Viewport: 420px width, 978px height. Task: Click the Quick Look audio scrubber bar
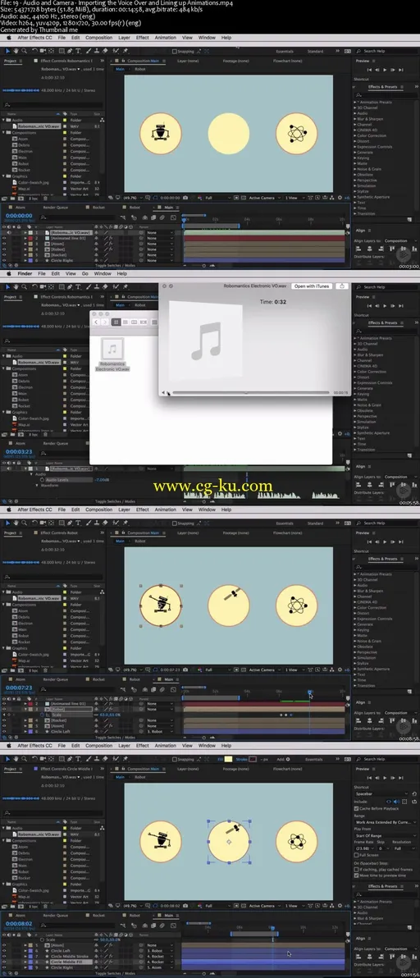tap(250, 393)
